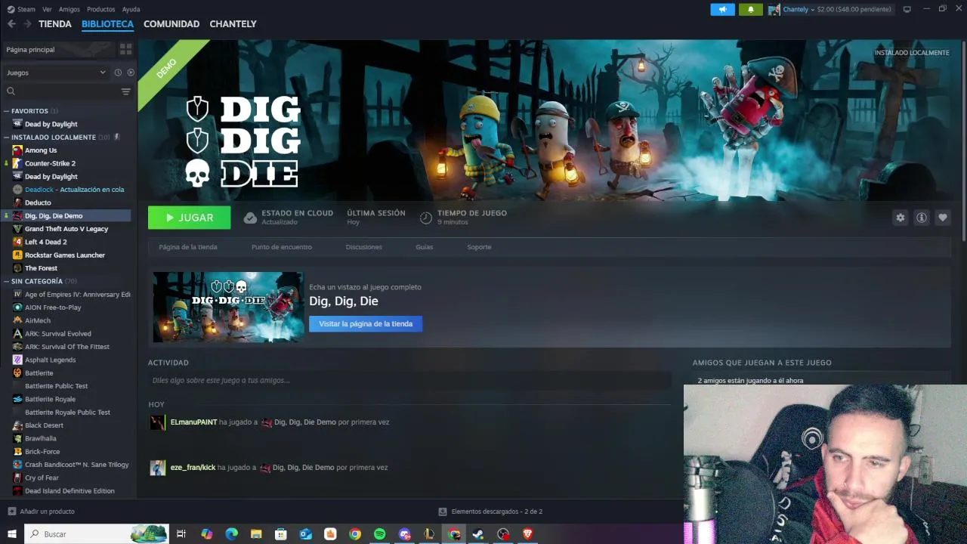Open the green notifications bell

pyautogui.click(x=750, y=10)
